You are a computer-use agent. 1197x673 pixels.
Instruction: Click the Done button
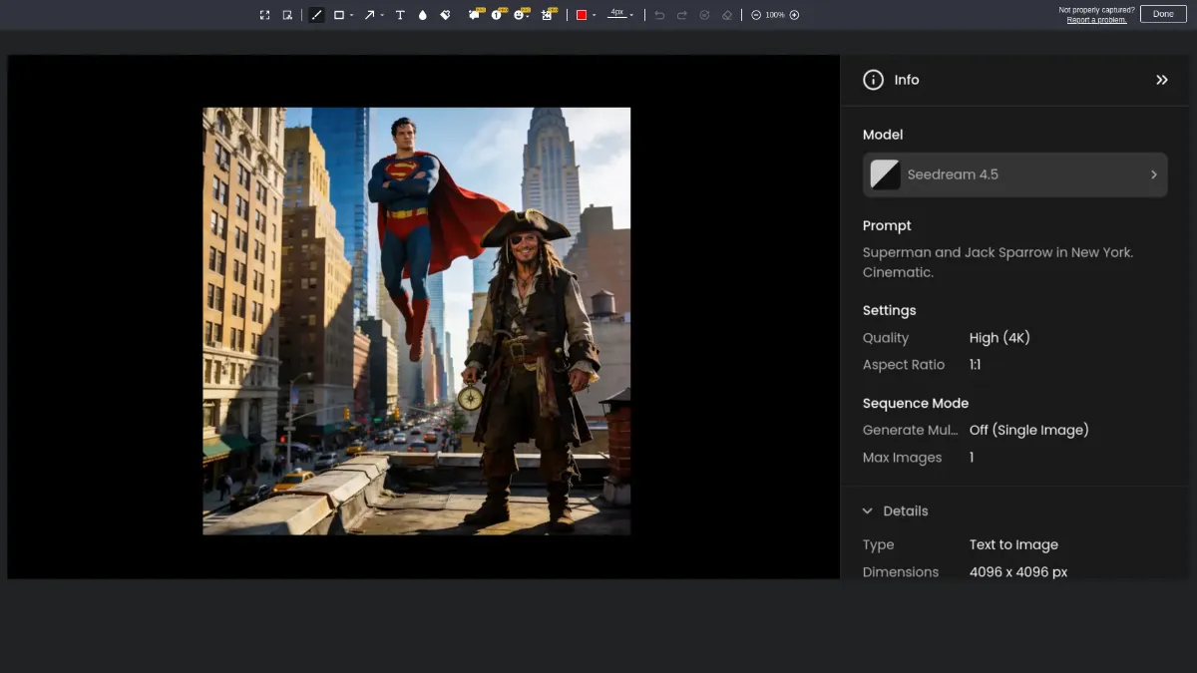(x=1163, y=14)
